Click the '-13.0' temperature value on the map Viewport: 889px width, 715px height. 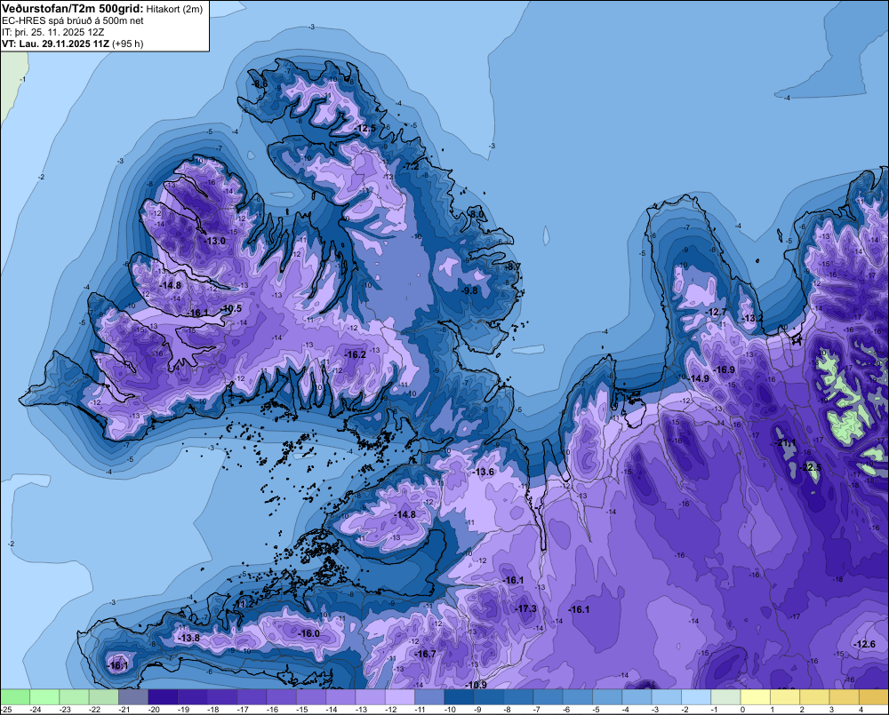[215, 241]
